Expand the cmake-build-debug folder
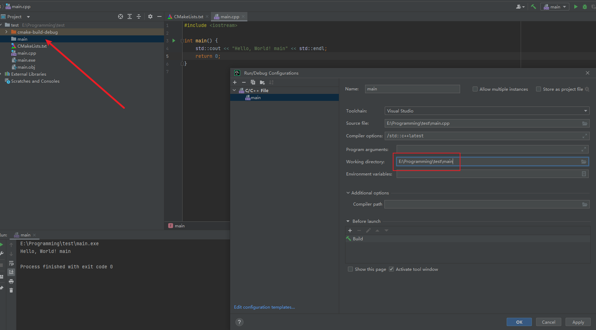Image resolution: width=596 pixels, height=330 pixels. (6, 32)
